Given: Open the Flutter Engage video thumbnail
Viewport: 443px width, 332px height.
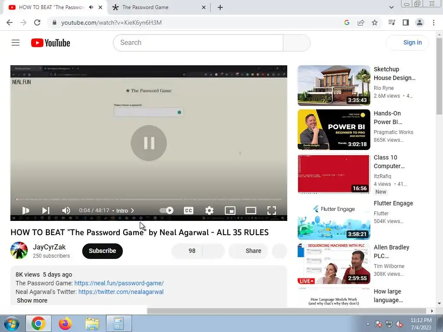Looking at the screenshot, I should pos(334,220).
